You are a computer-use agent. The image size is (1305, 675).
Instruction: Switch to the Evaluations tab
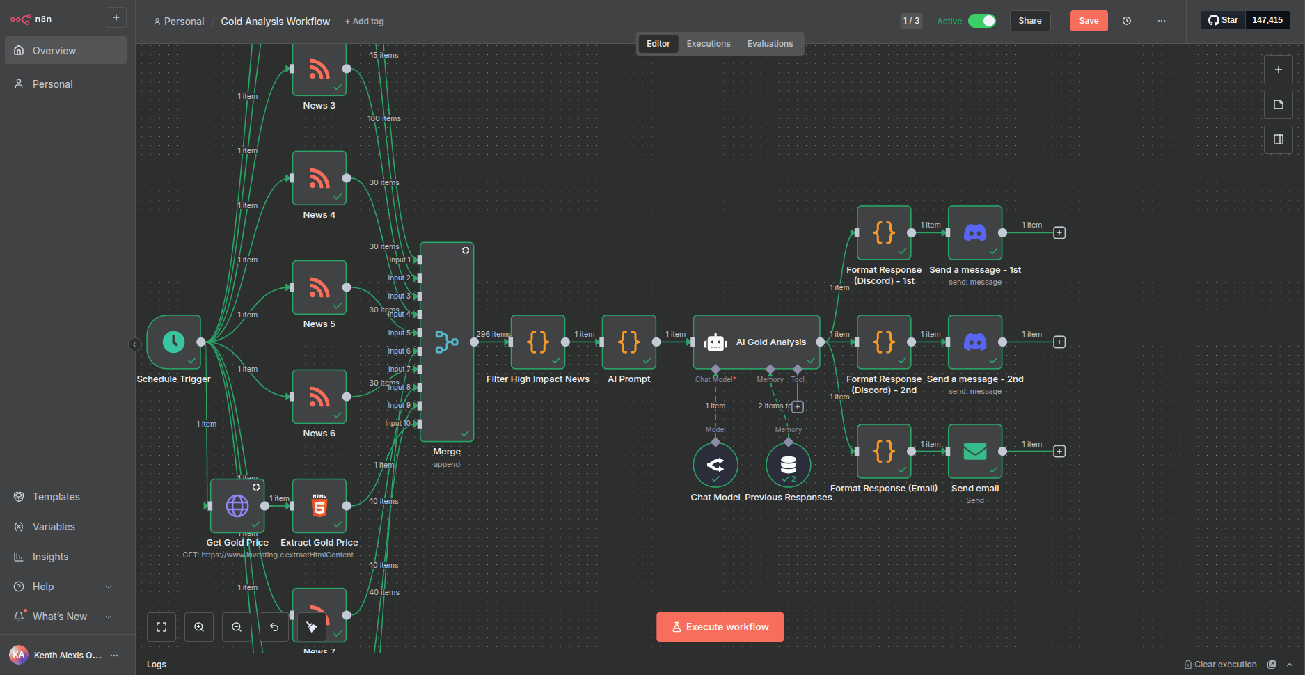point(770,44)
